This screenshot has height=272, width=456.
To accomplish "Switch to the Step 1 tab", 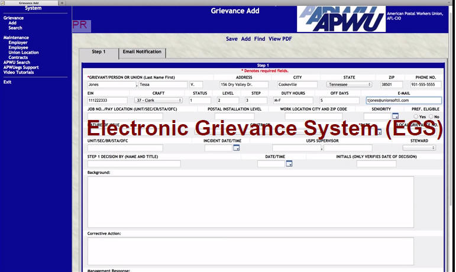I will [x=99, y=52].
